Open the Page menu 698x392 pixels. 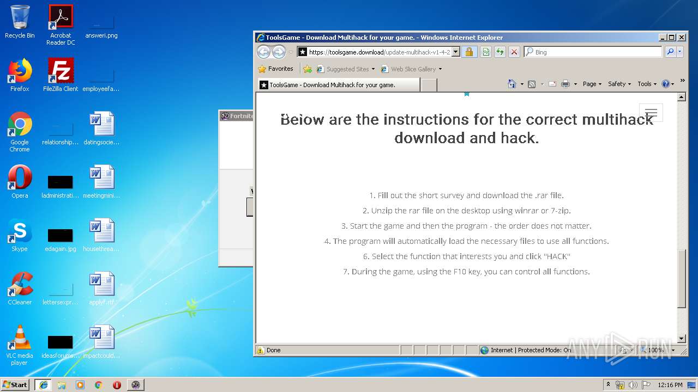tap(592, 84)
